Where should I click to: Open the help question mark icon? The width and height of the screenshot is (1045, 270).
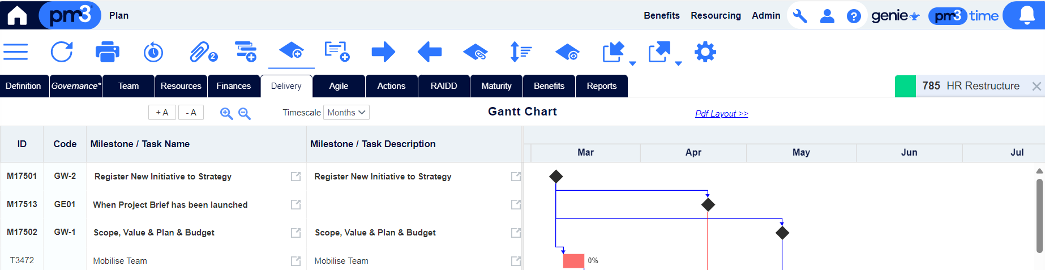(854, 16)
